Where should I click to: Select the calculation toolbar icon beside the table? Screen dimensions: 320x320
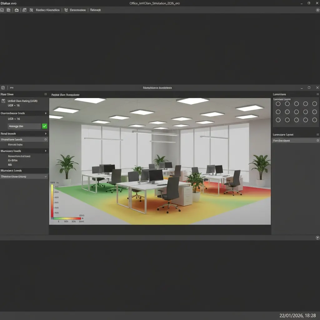31,10
